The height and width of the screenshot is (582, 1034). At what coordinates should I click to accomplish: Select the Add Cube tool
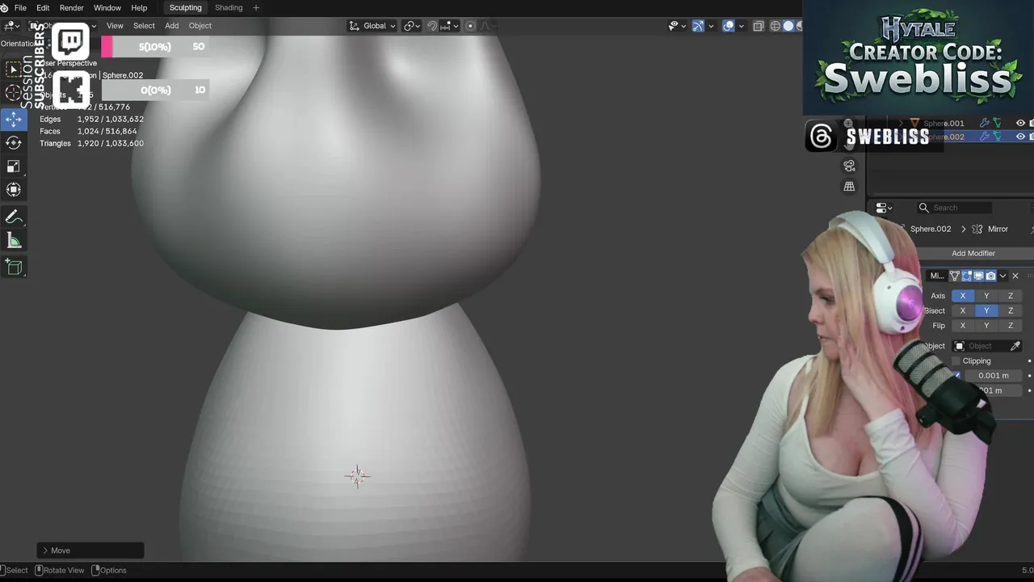14,267
